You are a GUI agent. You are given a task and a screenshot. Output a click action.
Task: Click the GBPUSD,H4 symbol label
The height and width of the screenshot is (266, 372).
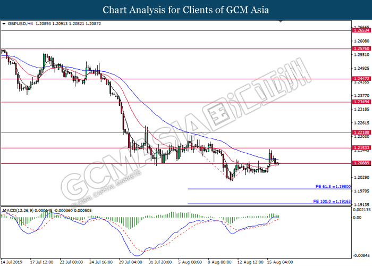20,24
